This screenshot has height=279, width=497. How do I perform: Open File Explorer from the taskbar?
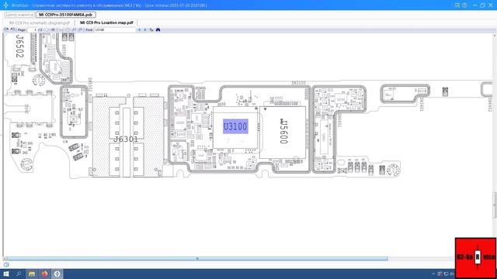32,274
